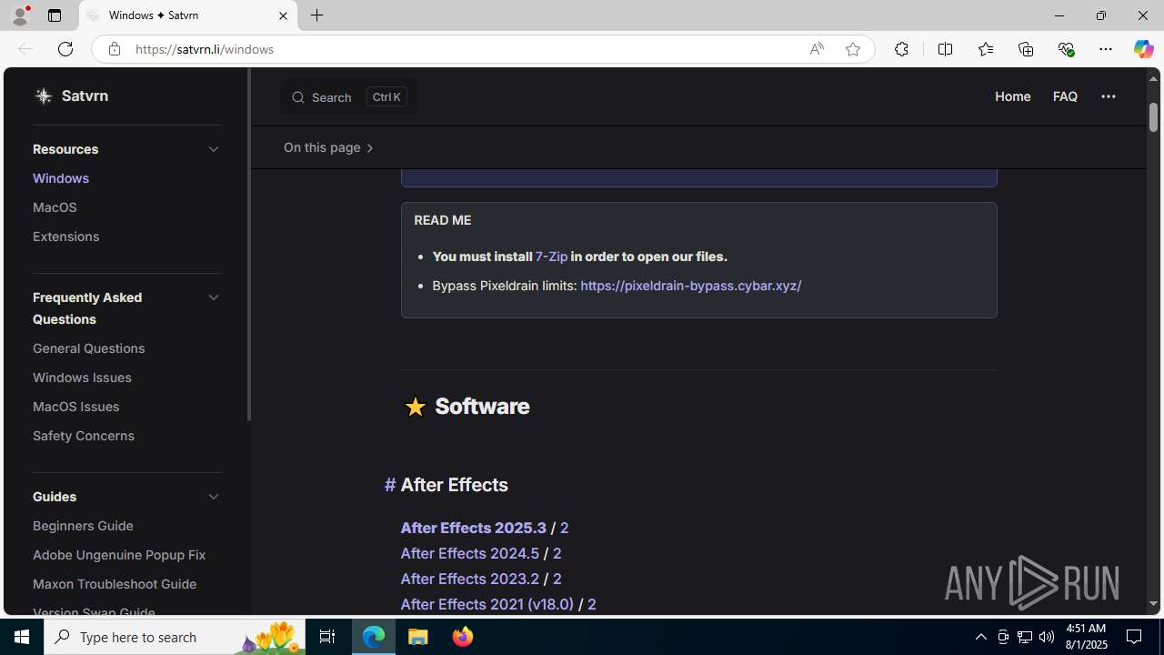Image resolution: width=1164 pixels, height=655 pixels.
Task: Close the Windows ✦ Satvrn tab
Action: click(283, 16)
